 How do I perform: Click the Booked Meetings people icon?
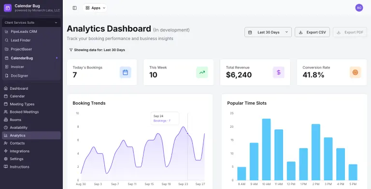point(6,112)
